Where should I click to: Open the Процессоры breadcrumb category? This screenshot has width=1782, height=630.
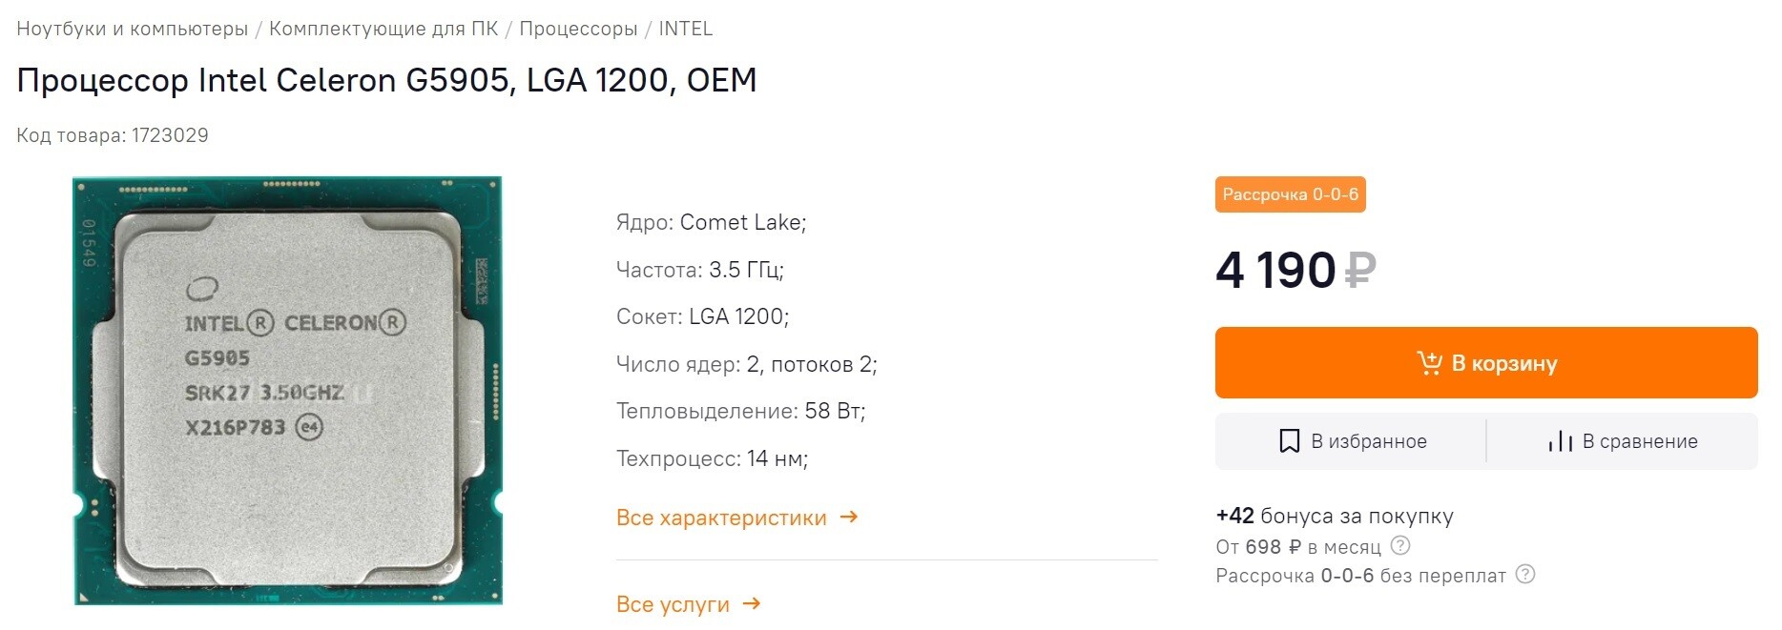(578, 29)
